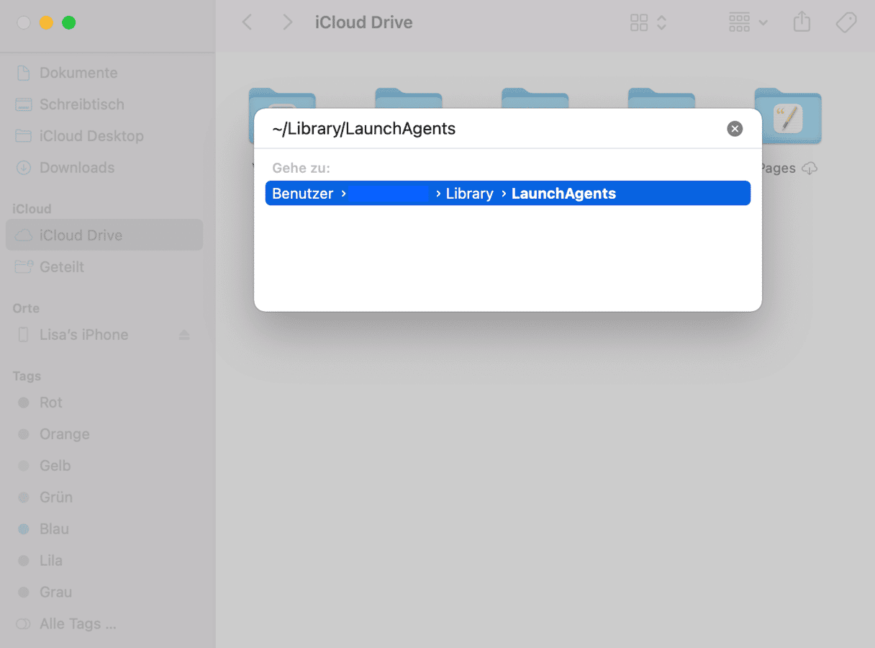Open the Pages folder
This screenshot has height=648, width=875.
[787, 115]
